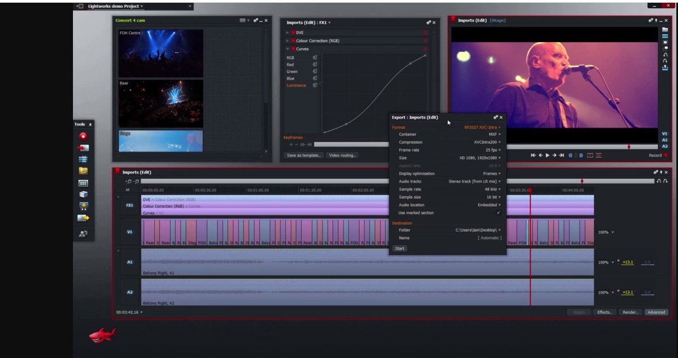Image resolution: width=678 pixels, height=358 pixels.
Task: Select the Red curve channel
Action: 290,65
